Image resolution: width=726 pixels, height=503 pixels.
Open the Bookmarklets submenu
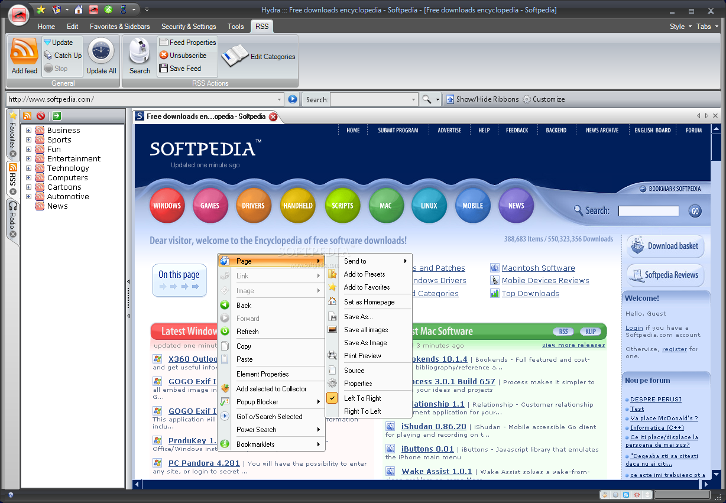(271, 444)
